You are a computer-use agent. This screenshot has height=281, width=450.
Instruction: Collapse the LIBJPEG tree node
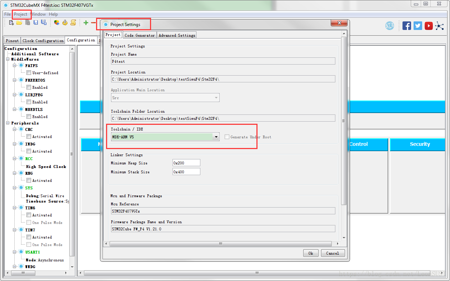click(x=15, y=95)
